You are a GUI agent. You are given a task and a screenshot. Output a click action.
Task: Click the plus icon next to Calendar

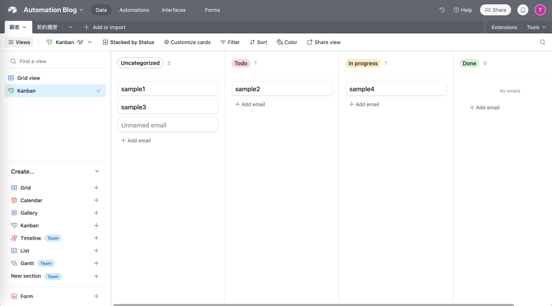[96, 200]
